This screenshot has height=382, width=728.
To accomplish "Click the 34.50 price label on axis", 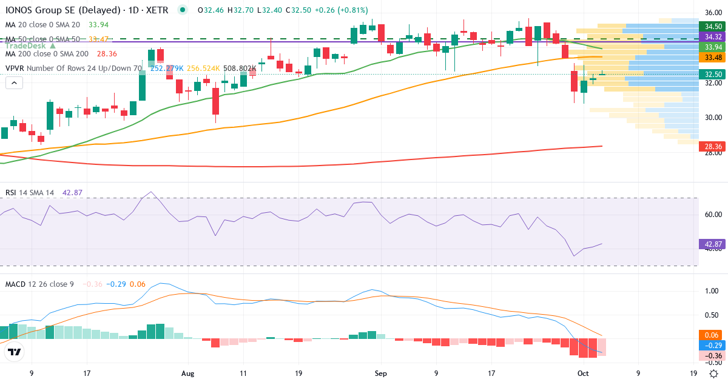I will (x=713, y=26).
